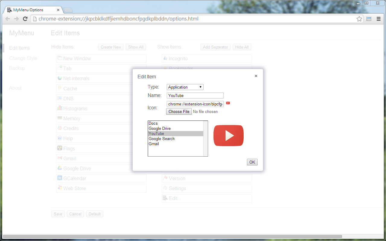Screen dimensions: 386x241
Task: Click the New Window item icon
Action: [x=60, y=58]
